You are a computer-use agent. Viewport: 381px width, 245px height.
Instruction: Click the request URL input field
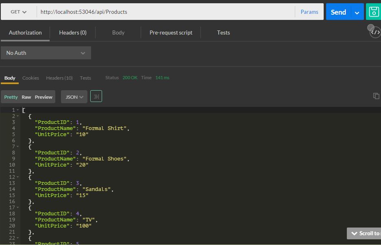[163, 12]
